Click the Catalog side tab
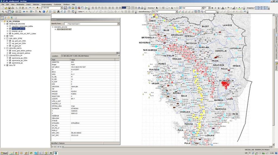The width and height of the screenshot is (278, 155). 276,66
